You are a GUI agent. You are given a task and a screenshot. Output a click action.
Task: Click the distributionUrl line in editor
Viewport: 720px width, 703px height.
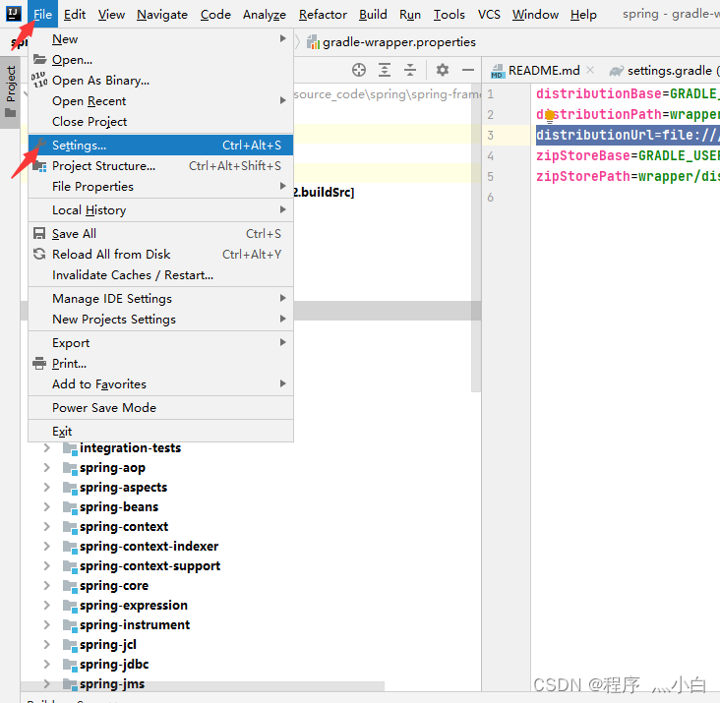(x=628, y=135)
